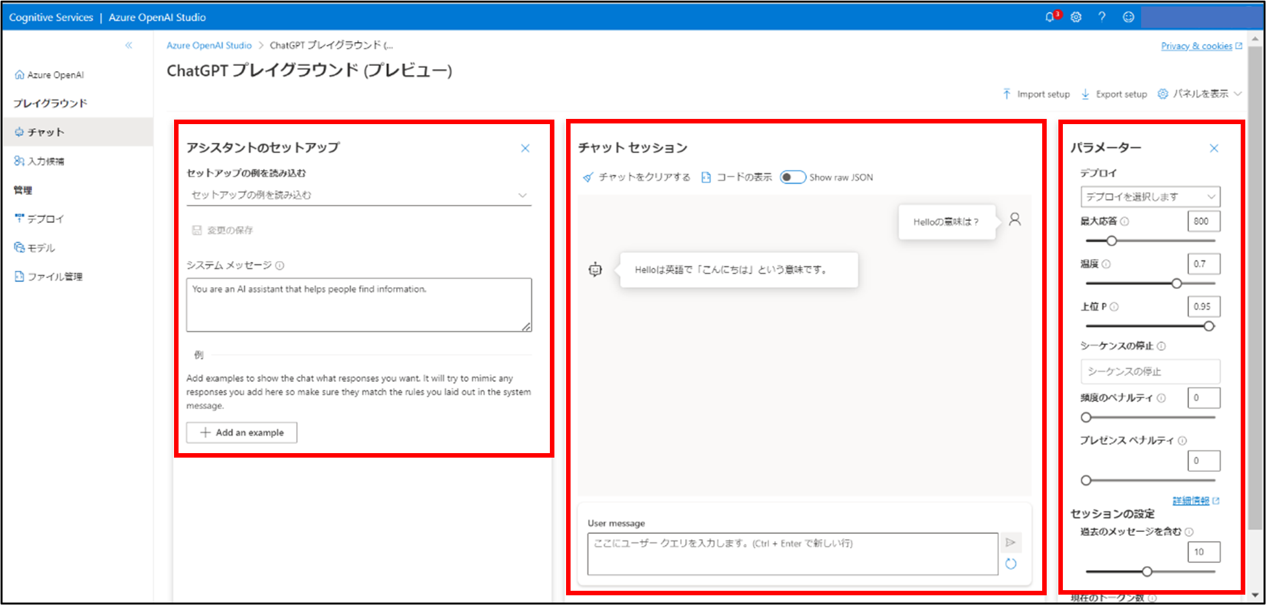This screenshot has height=605, width=1266.
Task: Toggle the Show raw JSON switch
Action: (x=792, y=177)
